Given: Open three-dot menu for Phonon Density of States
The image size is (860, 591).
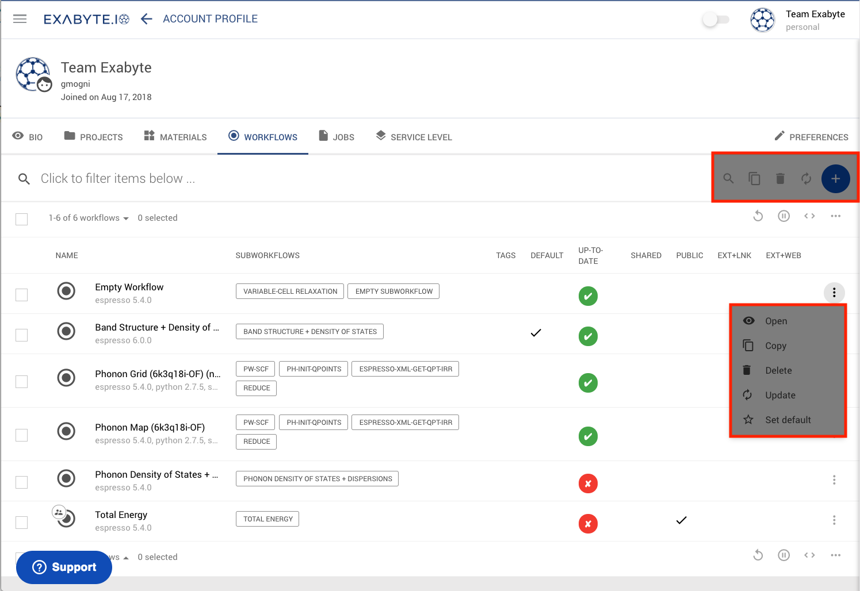Looking at the screenshot, I should (834, 480).
